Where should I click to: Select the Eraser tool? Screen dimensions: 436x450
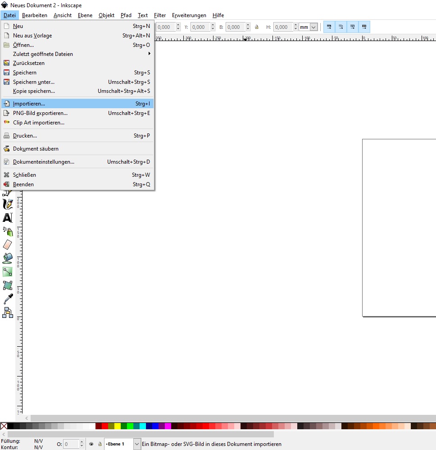(8, 245)
